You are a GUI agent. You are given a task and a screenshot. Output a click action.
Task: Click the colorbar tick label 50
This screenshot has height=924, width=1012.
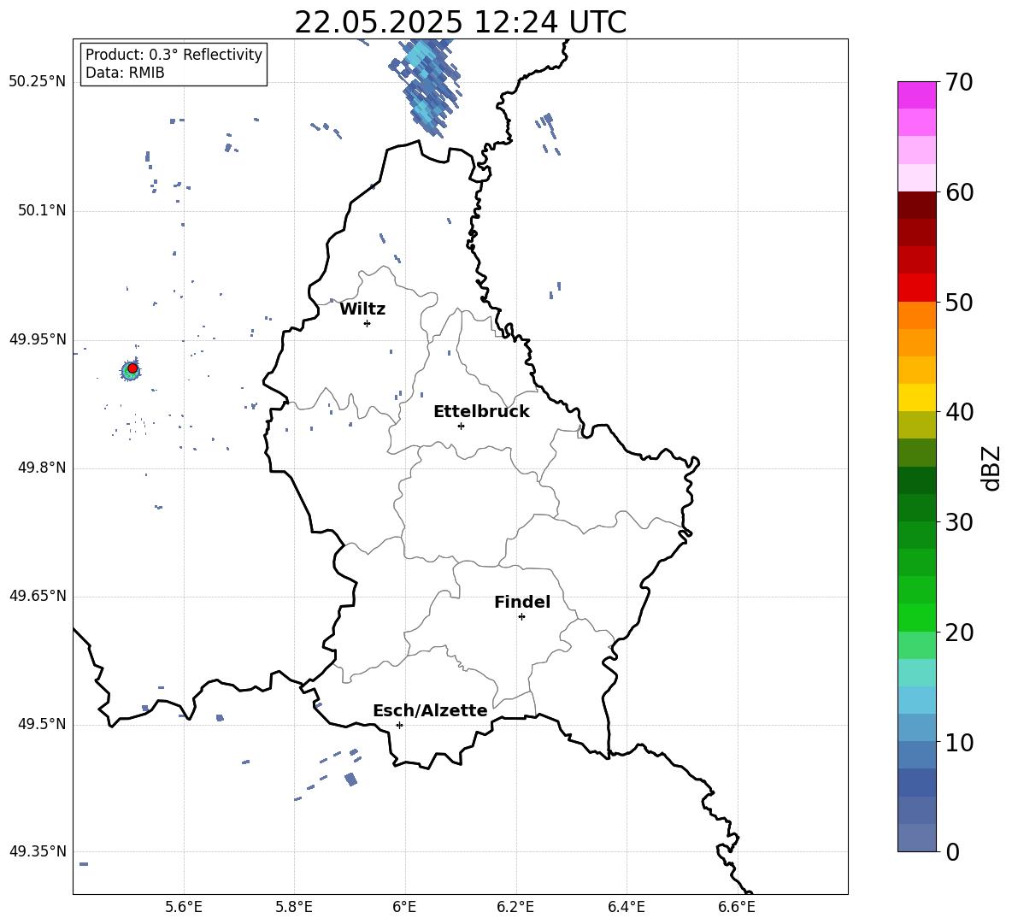pos(959,302)
